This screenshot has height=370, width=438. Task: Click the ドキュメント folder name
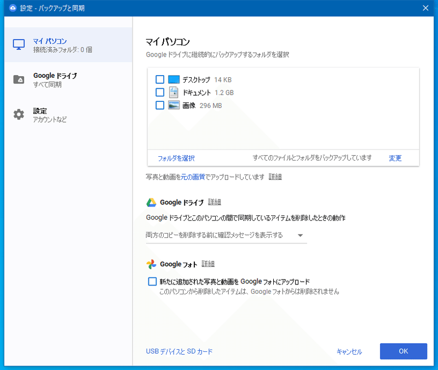click(x=197, y=93)
